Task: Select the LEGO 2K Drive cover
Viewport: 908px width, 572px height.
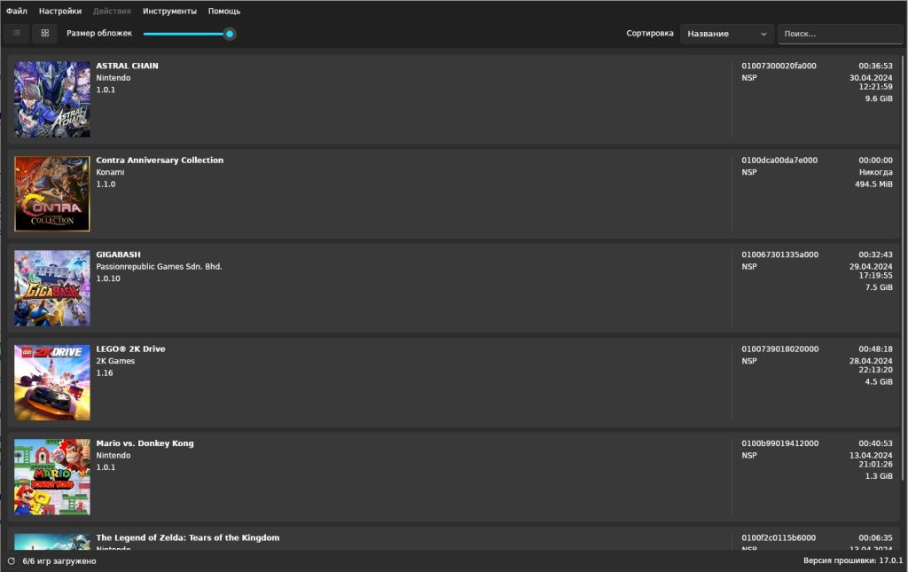Action: click(52, 383)
